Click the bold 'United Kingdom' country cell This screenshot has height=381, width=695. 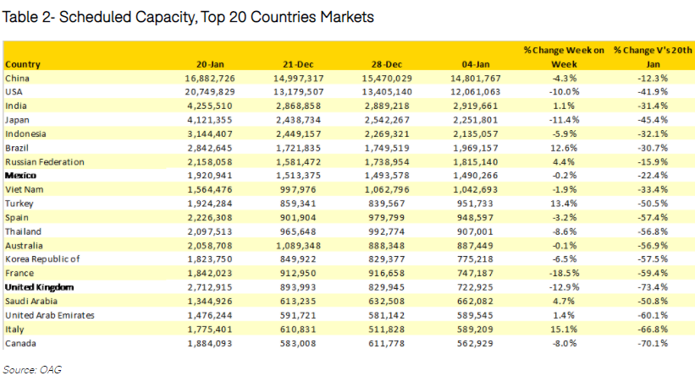[39, 287]
